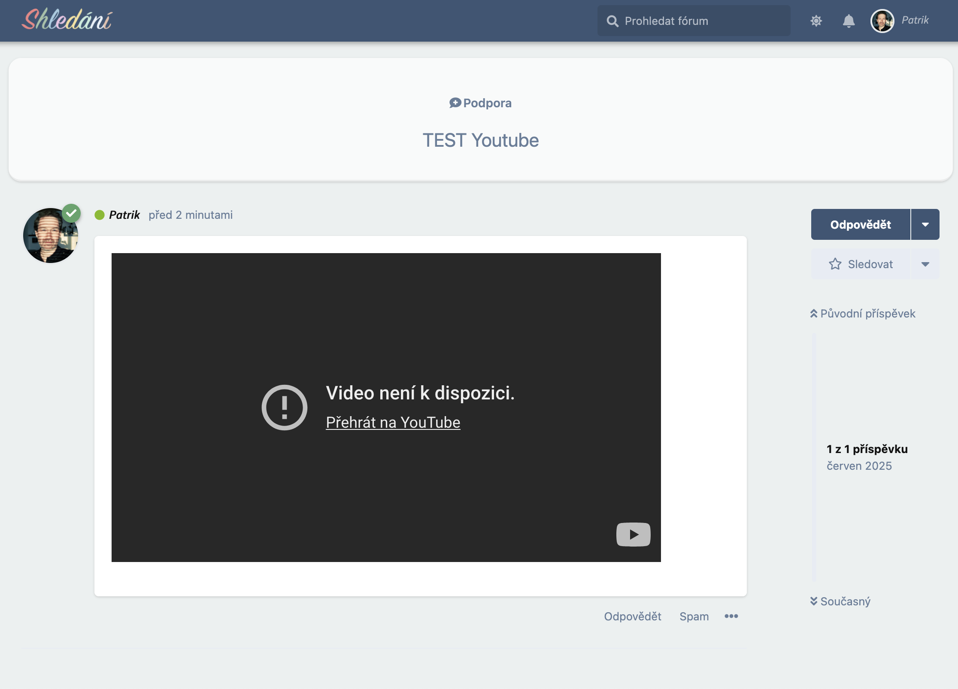Click the post author's avatar with checkmark

(x=51, y=236)
